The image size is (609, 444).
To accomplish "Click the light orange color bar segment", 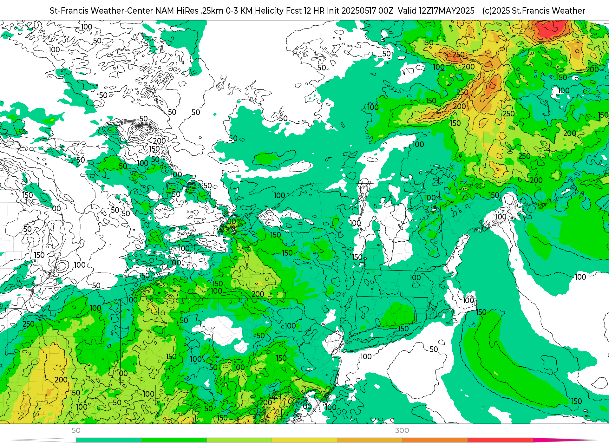I will pos(370,440).
